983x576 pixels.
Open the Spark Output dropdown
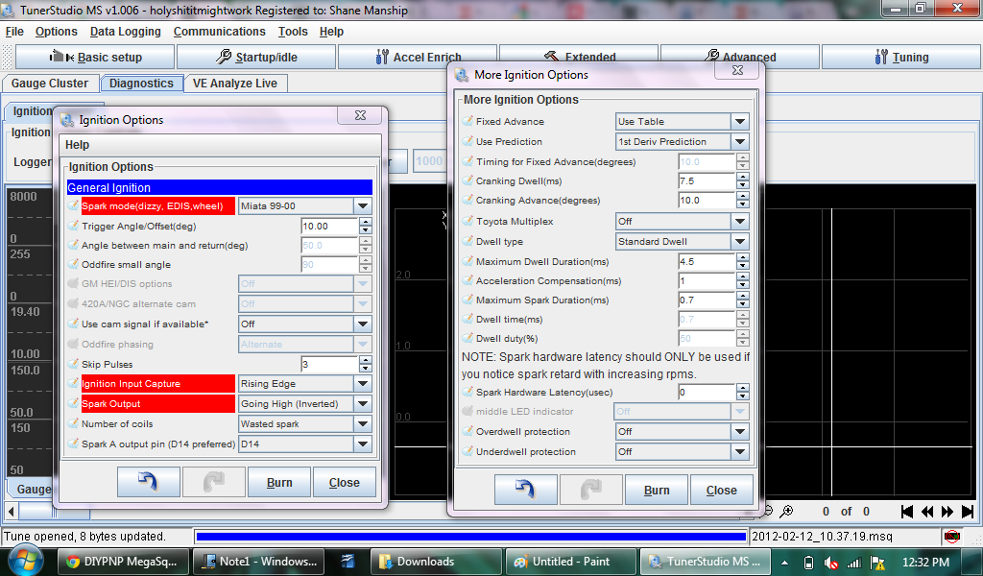pyautogui.click(x=362, y=403)
